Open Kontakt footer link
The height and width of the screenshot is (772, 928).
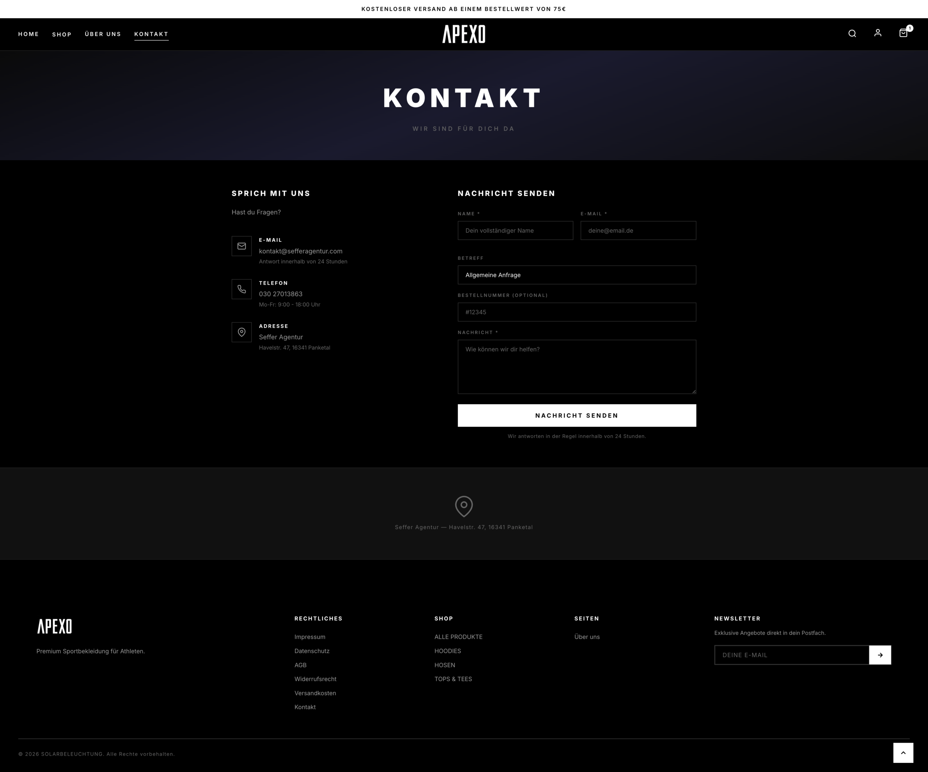(x=305, y=707)
